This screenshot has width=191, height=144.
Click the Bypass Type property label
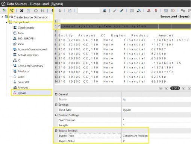[67, 136]
